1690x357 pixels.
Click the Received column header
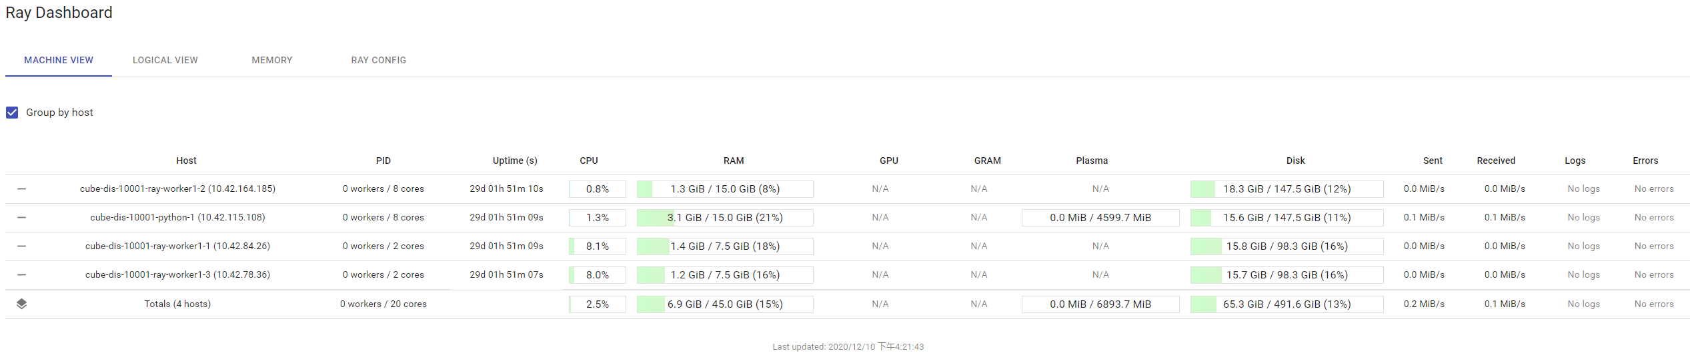tap(1496, 161)
